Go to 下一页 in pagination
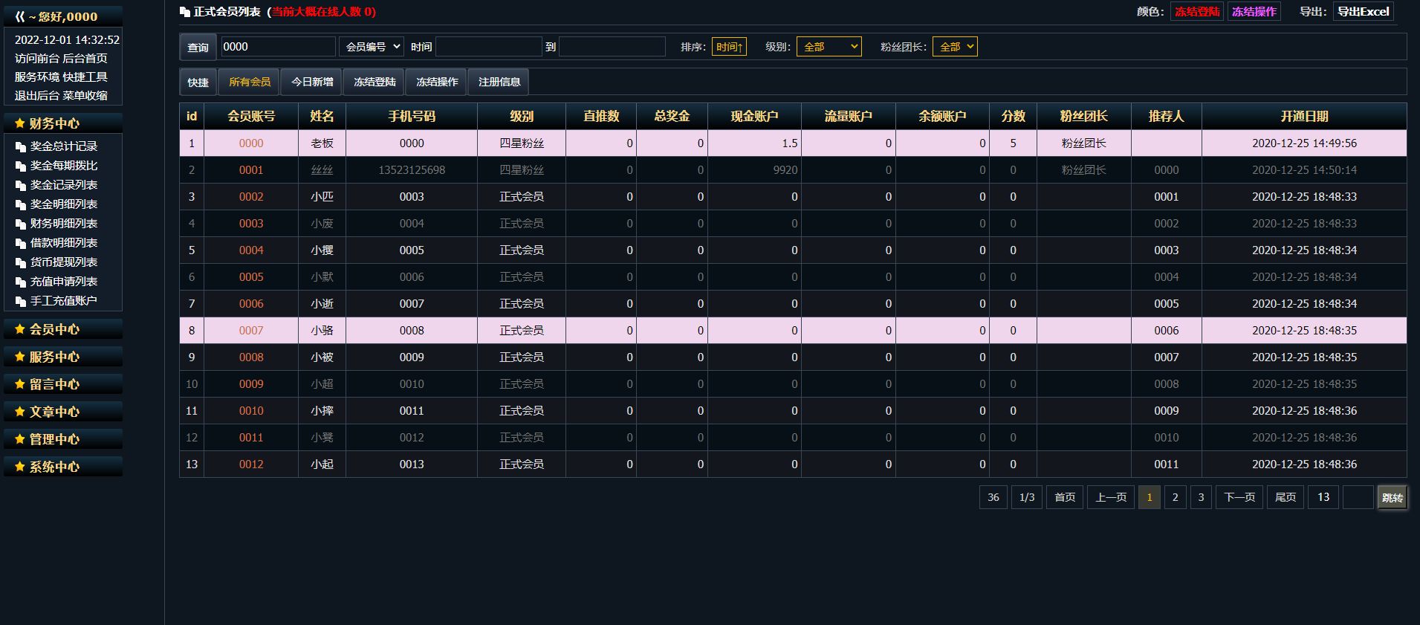Image resolution: width=1420 pixels, height=625 pixels. tap(1239, 497)
